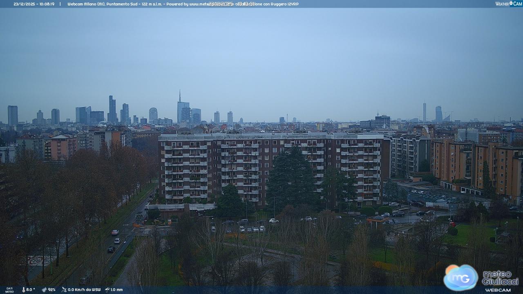Screen dimensions: 523x294
Task: Click the overlapping timestamp in top center
Action: click(231, 4)
